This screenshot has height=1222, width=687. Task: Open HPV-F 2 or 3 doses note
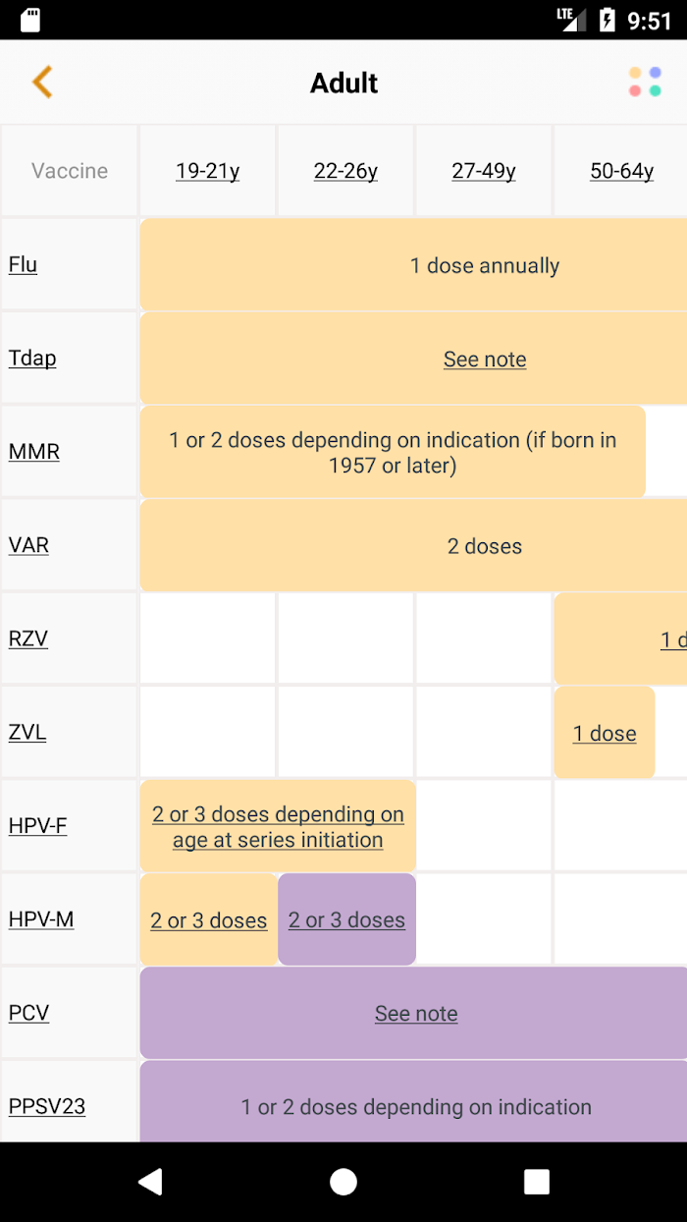click(x=278, y=826)
